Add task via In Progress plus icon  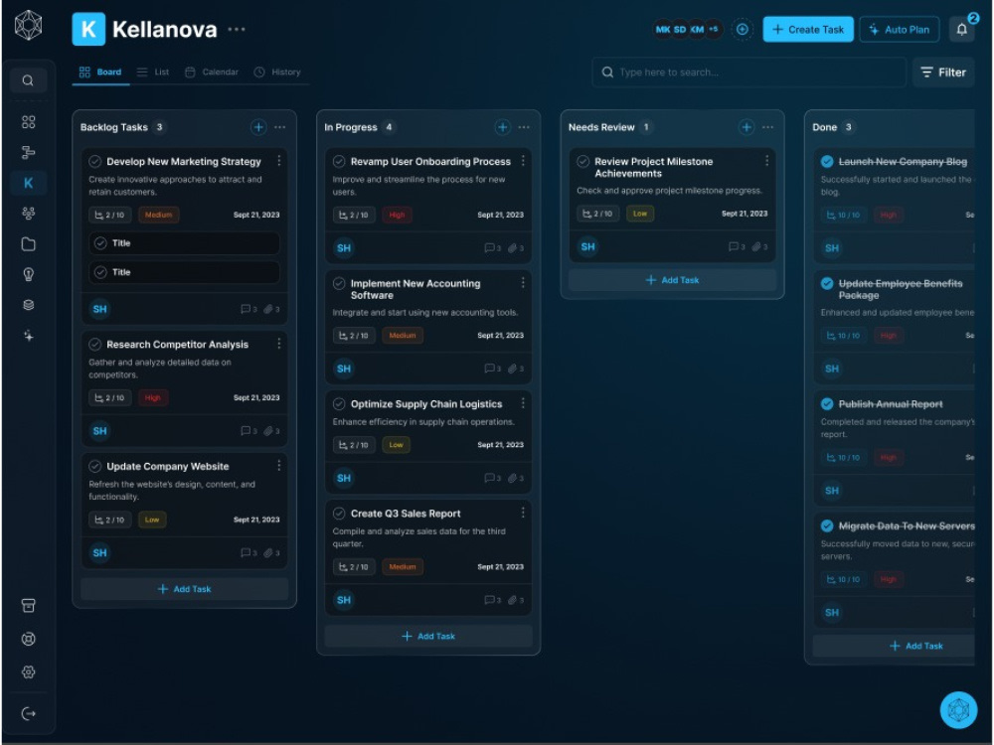tap(502, 127)
